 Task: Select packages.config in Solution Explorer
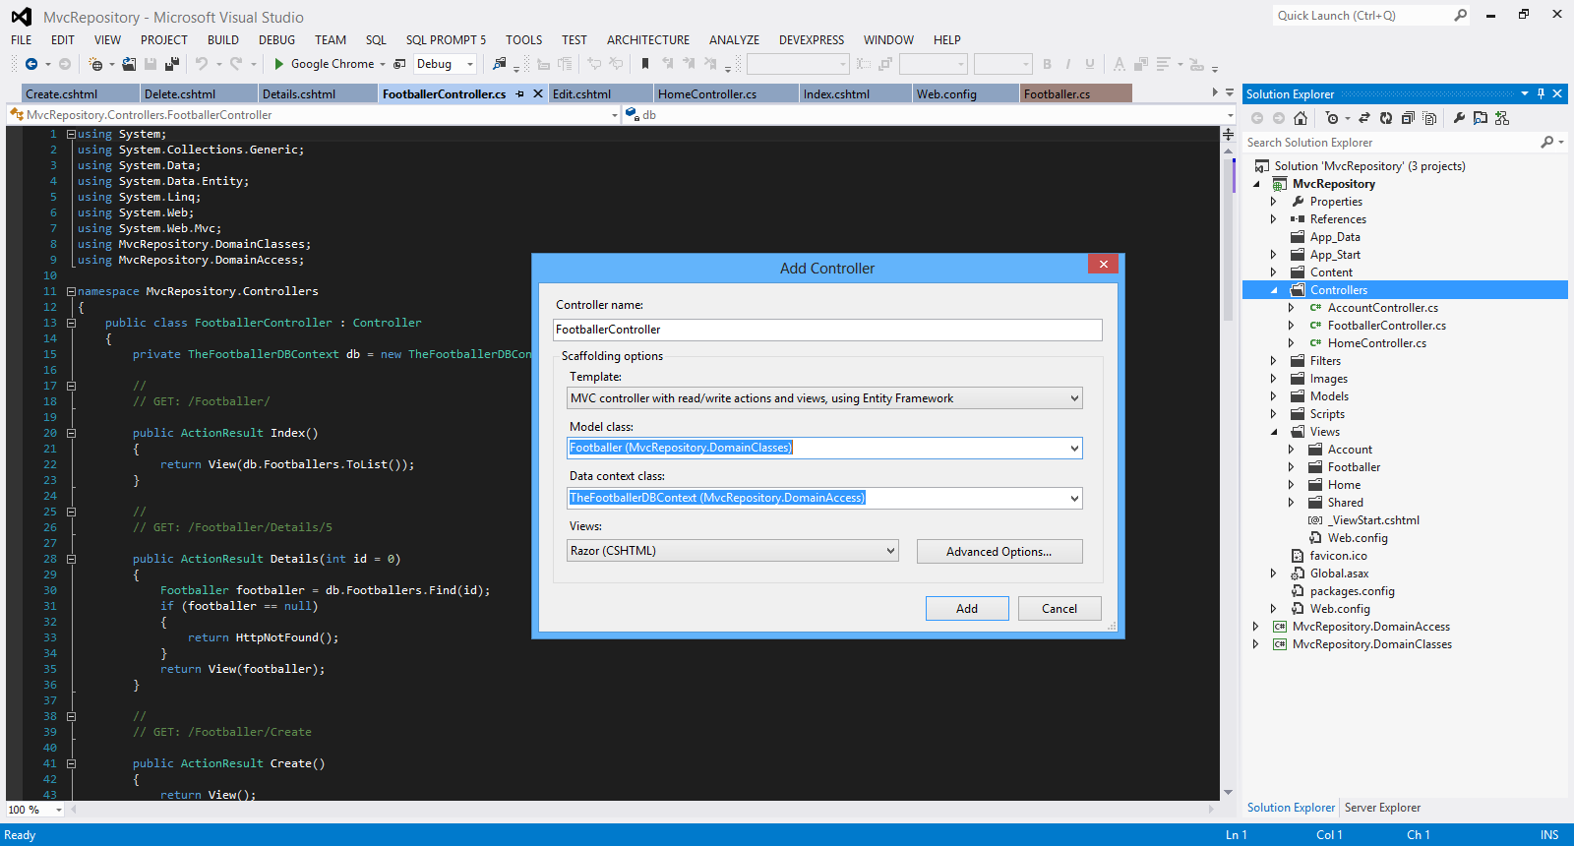[x=1352, y=591]
